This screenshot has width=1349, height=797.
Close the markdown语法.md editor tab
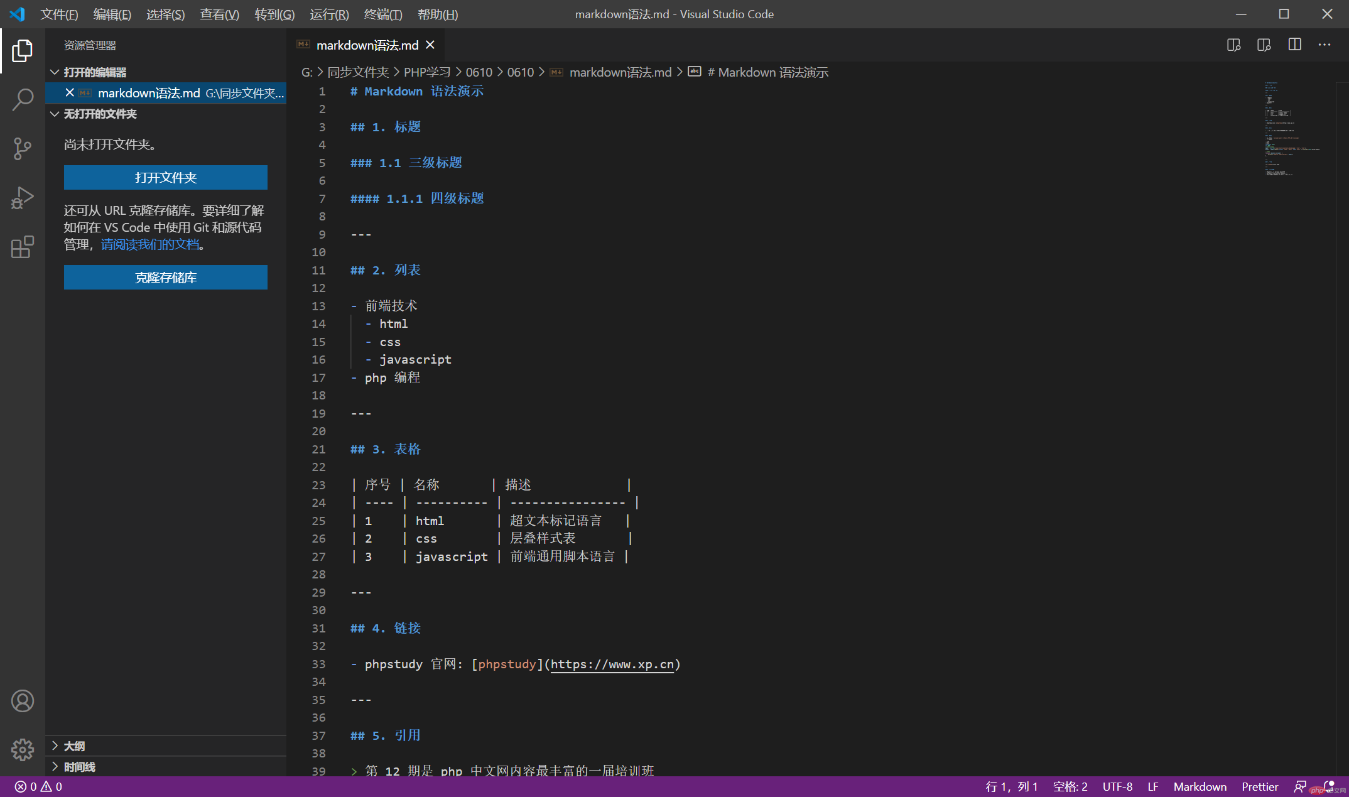click(x=430, y=45)
